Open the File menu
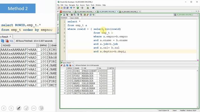Screen dimensions: 200x112 58,5
